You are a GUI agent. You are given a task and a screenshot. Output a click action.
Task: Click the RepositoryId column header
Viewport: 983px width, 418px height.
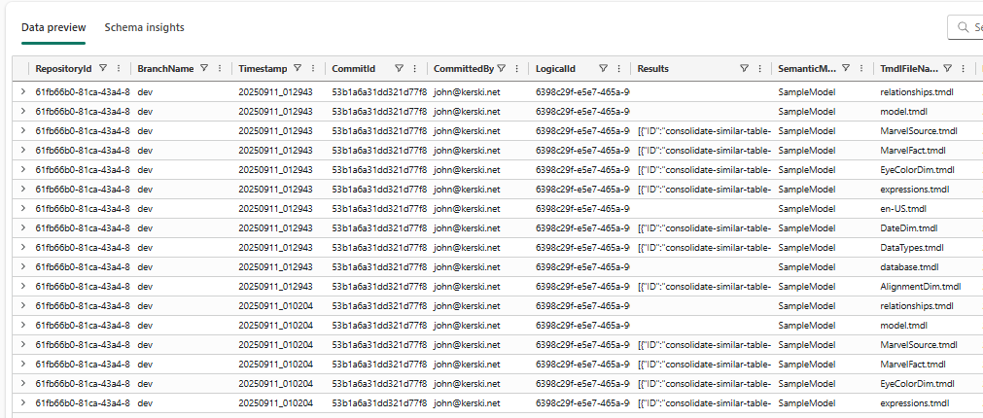pyautogui.click(x=63, y=69)
